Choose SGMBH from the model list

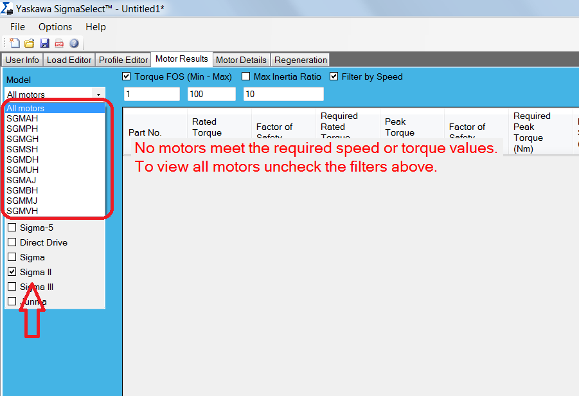pyautogui.click(x=55, y=191)
